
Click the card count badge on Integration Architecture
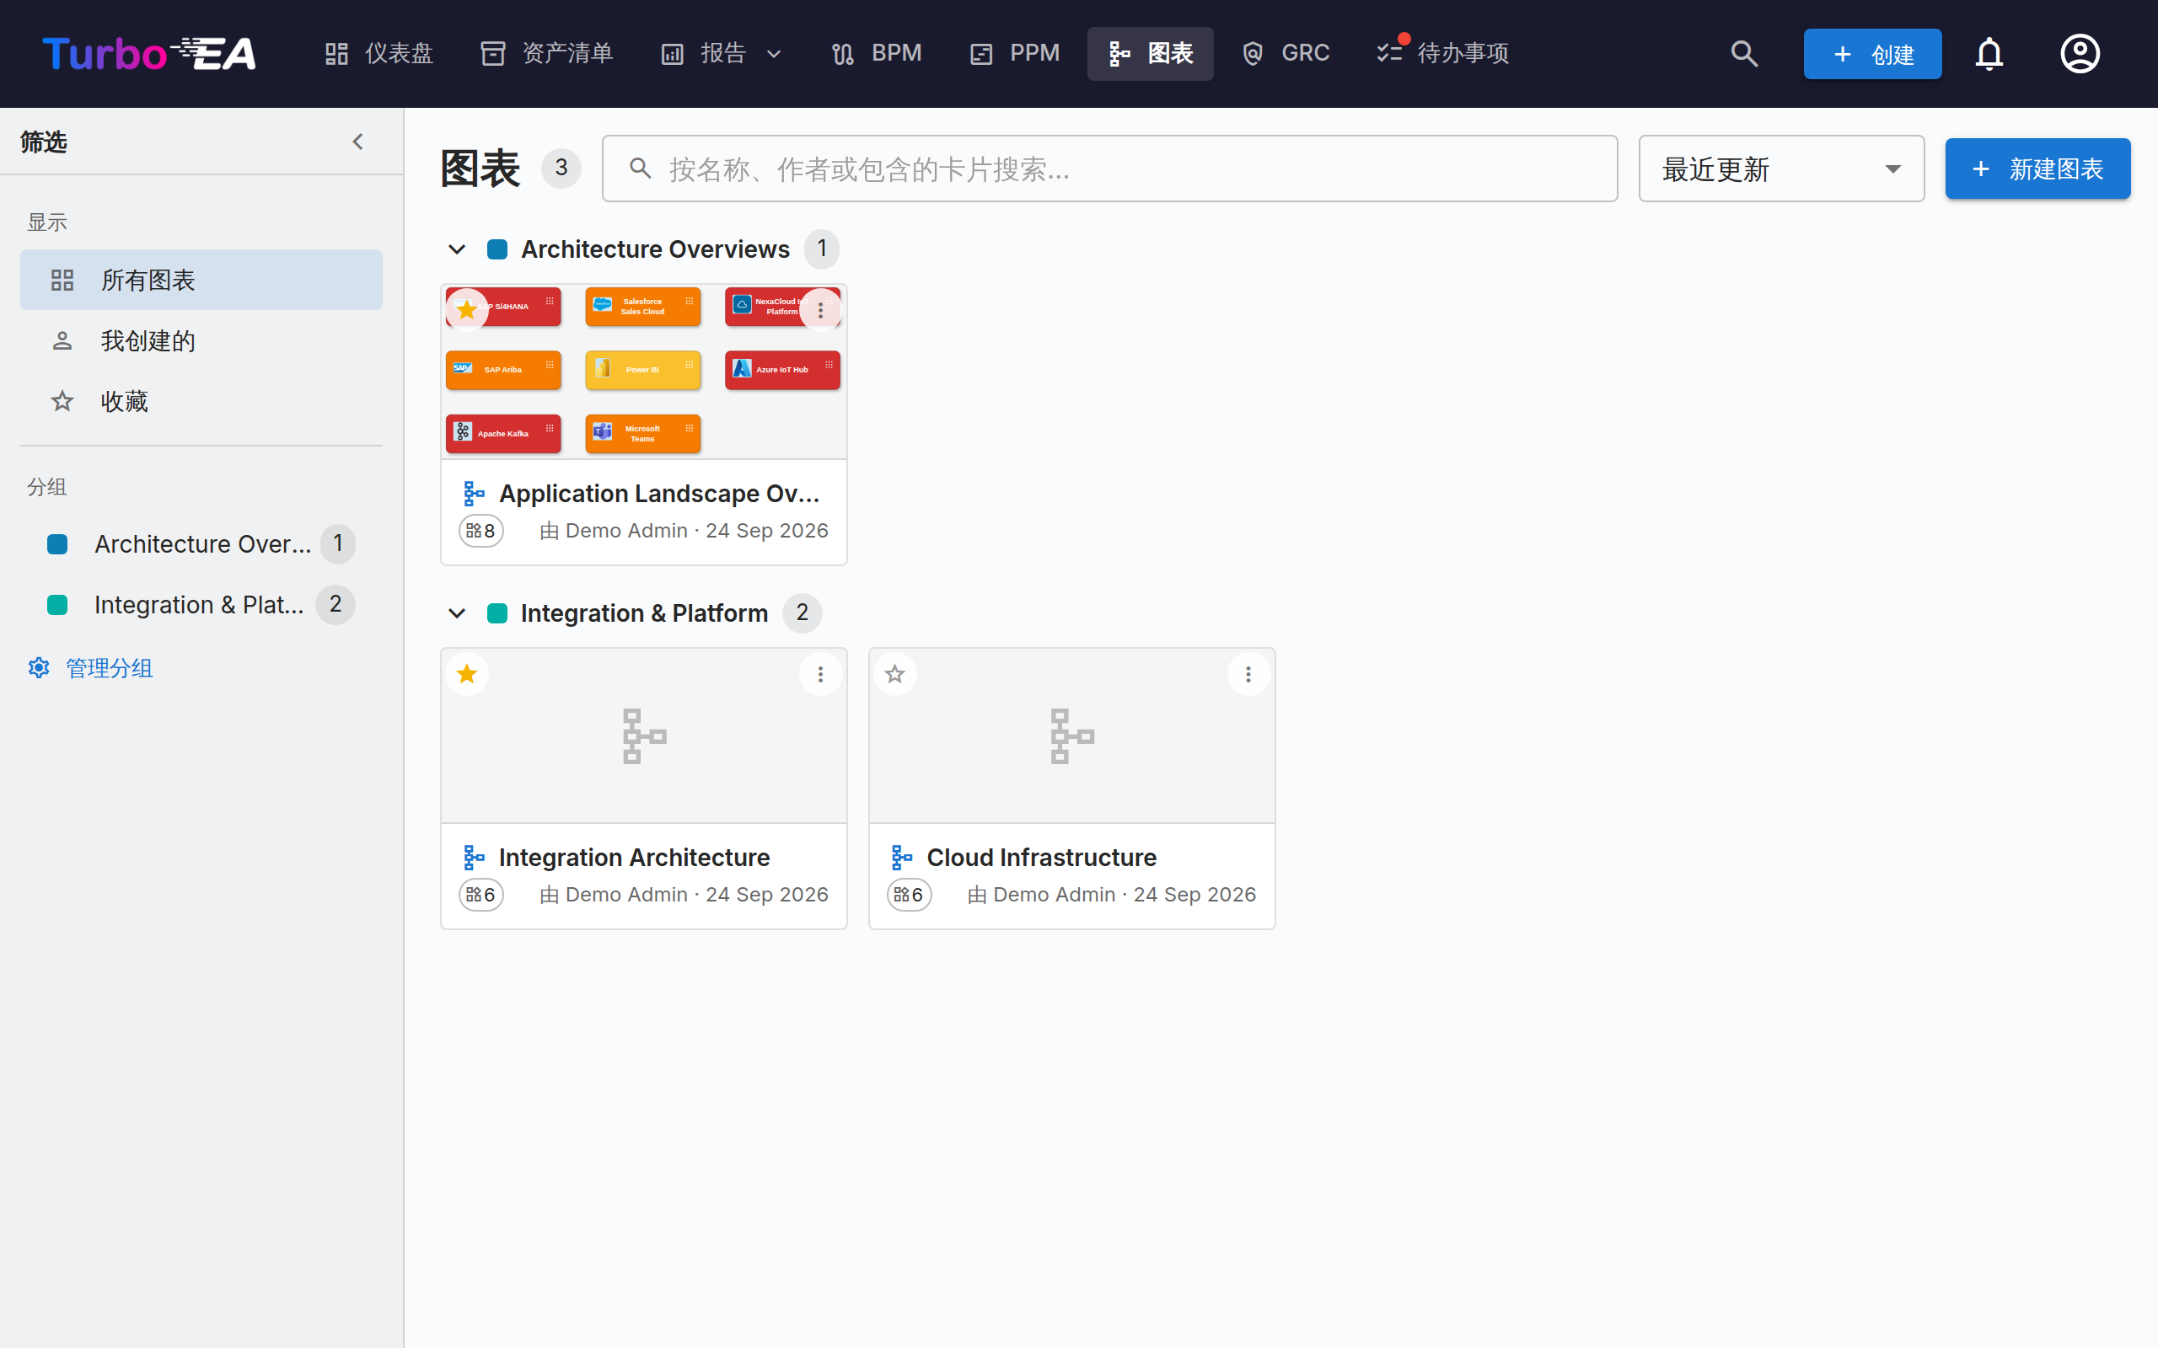[481, 894]
